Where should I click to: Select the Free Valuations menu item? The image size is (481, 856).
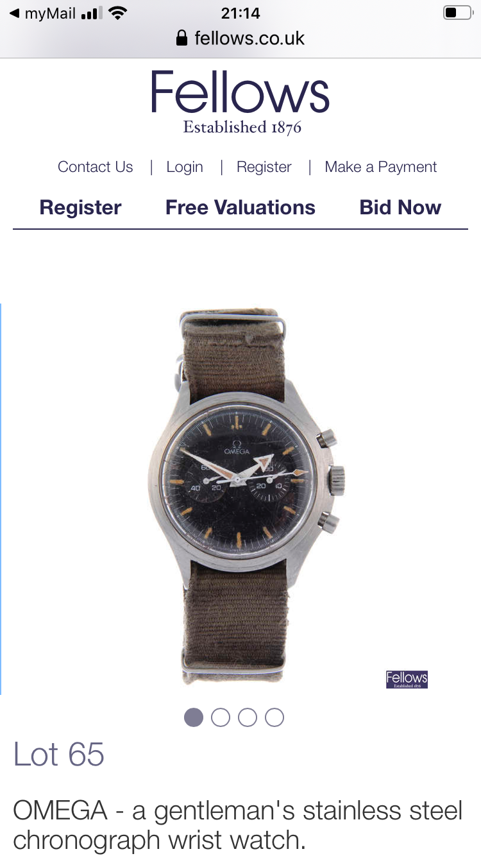tap(240, 207)
